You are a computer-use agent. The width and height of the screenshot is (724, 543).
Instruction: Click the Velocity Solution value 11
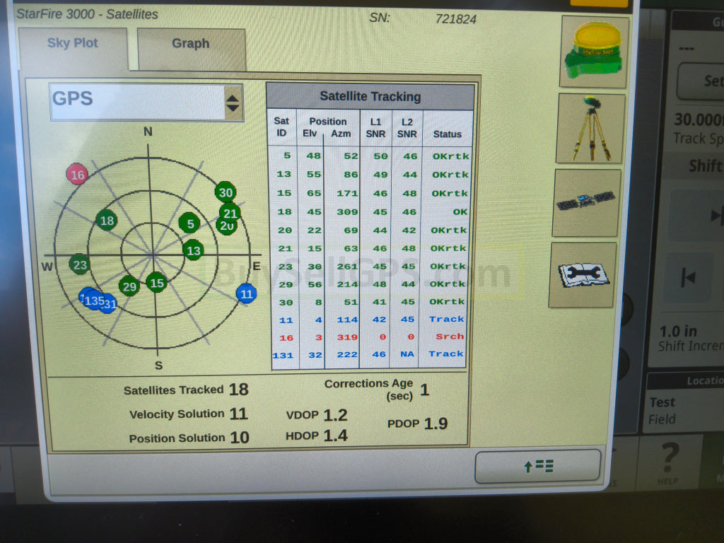pyautogui.click(x=239, y=414)
